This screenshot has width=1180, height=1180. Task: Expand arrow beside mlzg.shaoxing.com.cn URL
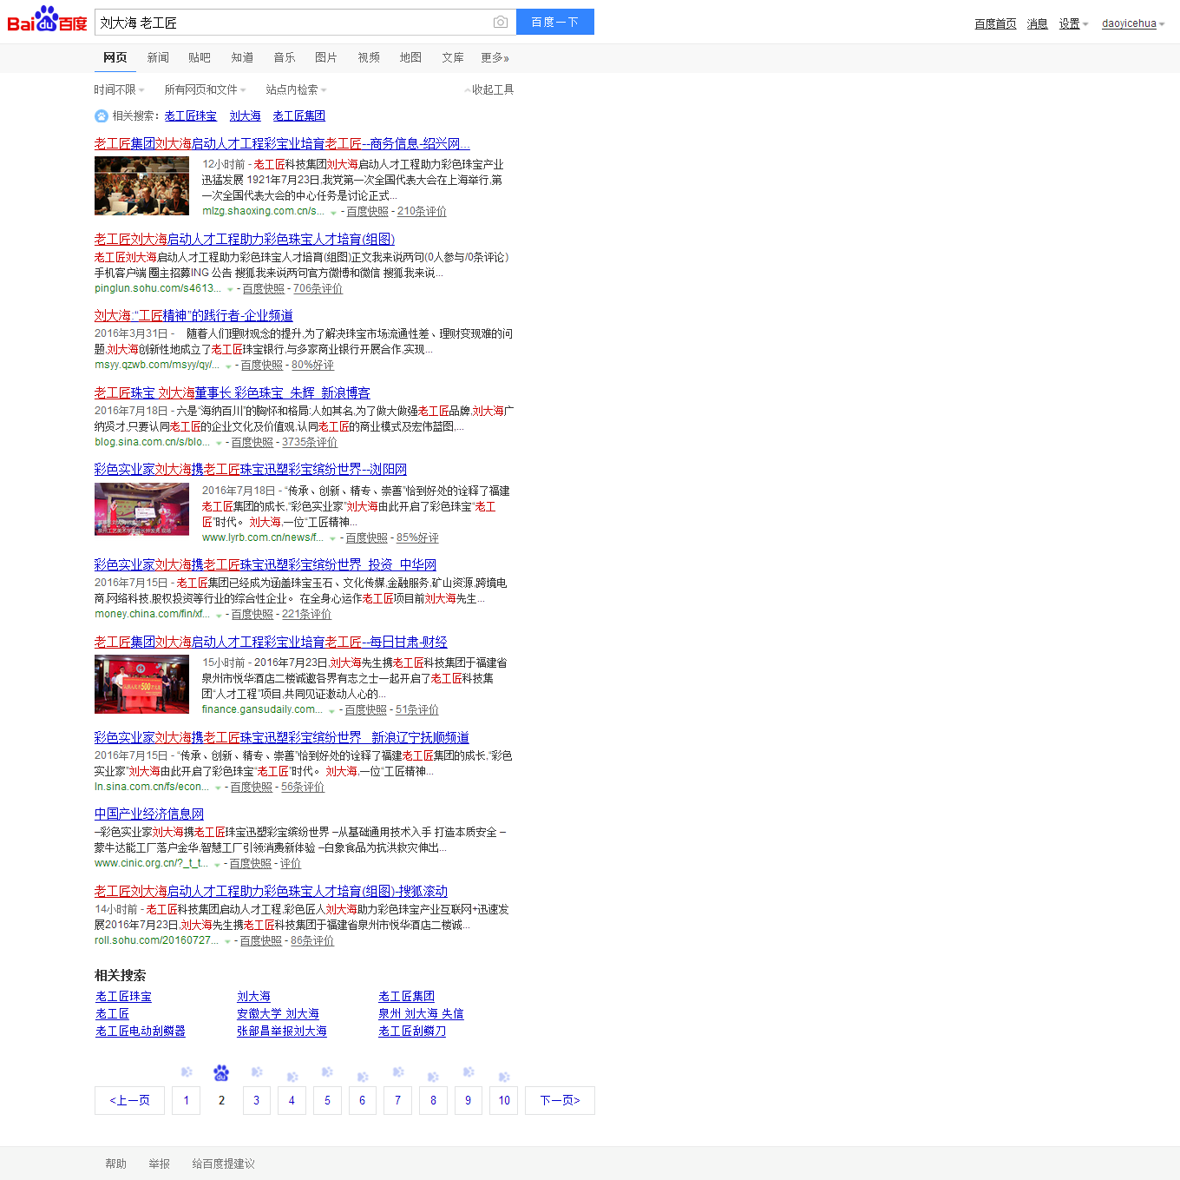pos(333,213)
